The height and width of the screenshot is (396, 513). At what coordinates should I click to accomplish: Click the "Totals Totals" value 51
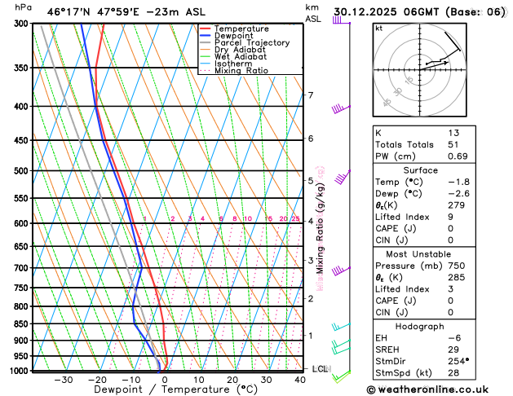[x=453, y=145]
